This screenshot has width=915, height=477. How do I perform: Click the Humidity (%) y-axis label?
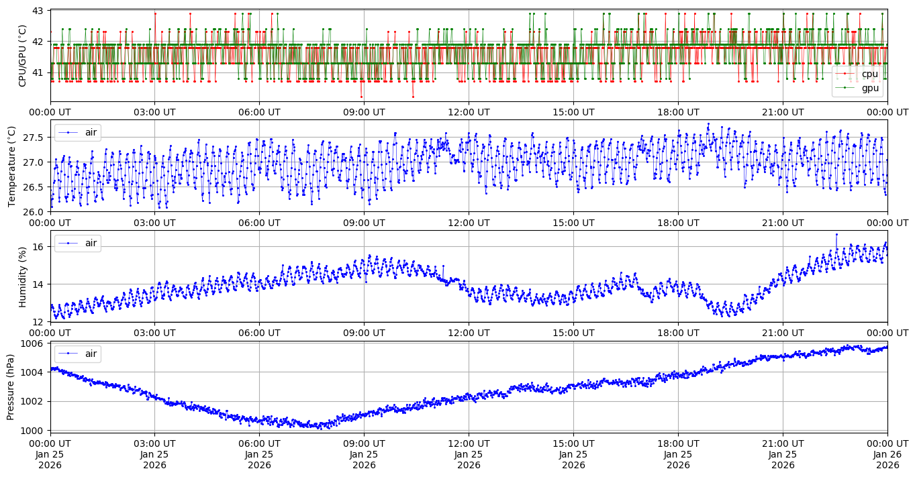click(23, 276)
